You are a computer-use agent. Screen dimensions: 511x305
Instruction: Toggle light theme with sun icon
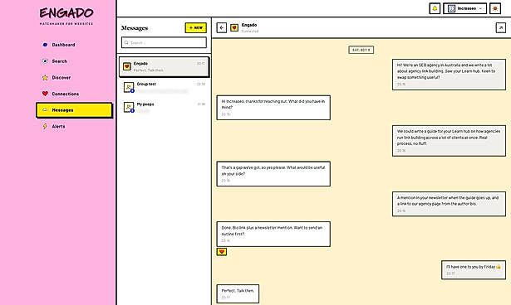coord(495,8)
